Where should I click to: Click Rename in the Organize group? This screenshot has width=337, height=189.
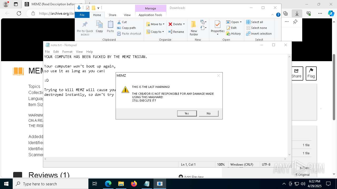pyautogui.click(x=176, y=32)
